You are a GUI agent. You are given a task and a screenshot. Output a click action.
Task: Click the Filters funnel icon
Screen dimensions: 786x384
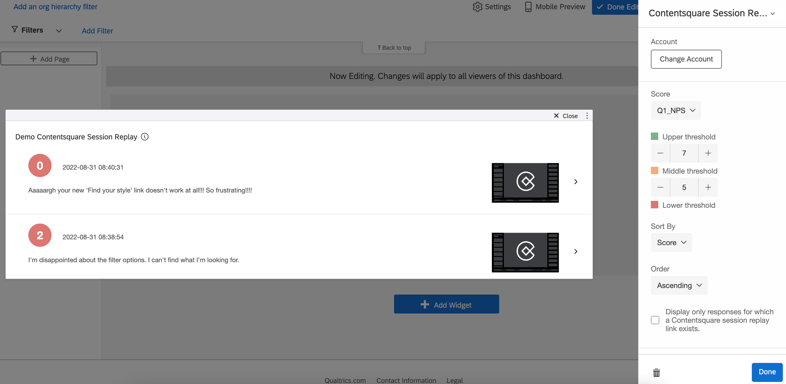point(14,29)
